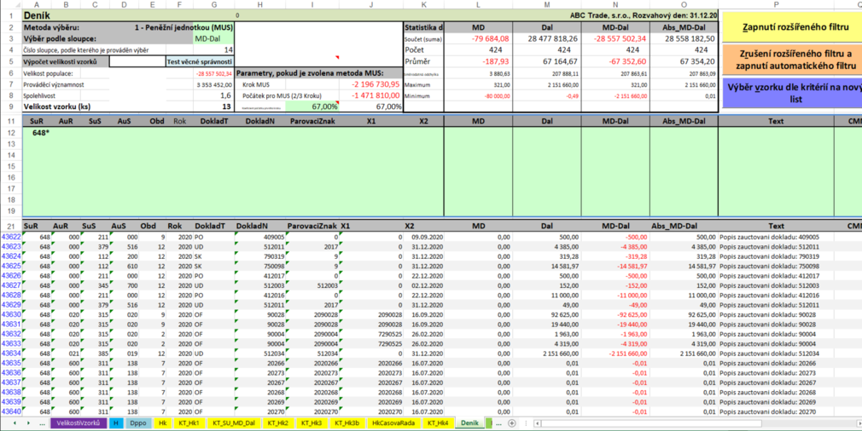This screenshot has height=431, width=862.
Task: Switch to the KT_SU_MD_Dal sheet tab
Action: (234, 423)
